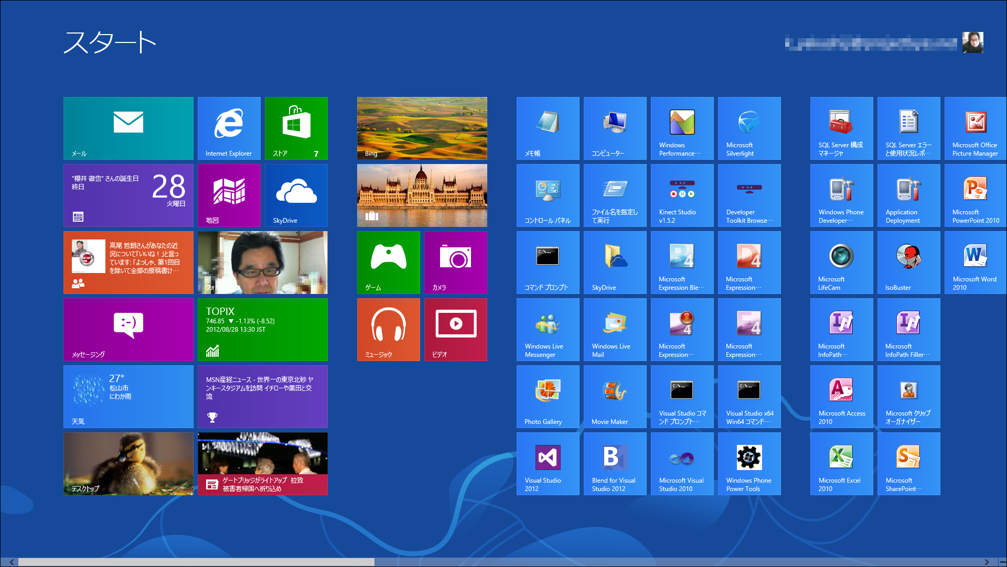Open Microsoft Clip Organizer (クリップ オーガナイザー)

click(909, 397)
